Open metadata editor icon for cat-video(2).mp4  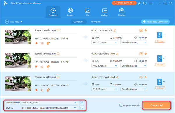(141, 77)
